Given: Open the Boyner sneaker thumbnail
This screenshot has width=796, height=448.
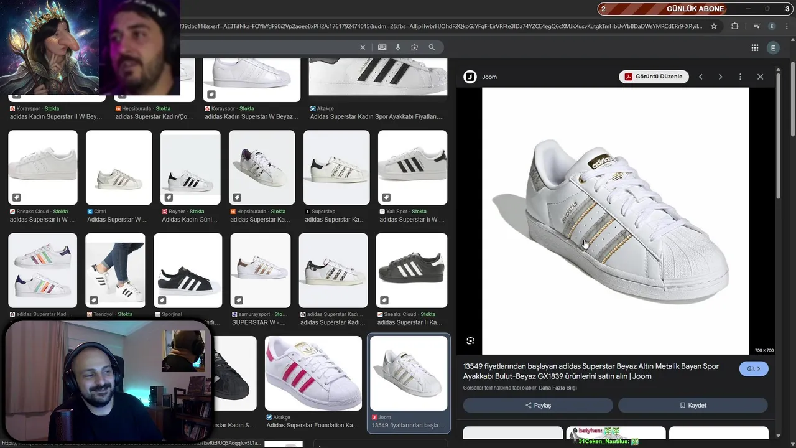Looking at the screenshot, I should tap(190, 167).
